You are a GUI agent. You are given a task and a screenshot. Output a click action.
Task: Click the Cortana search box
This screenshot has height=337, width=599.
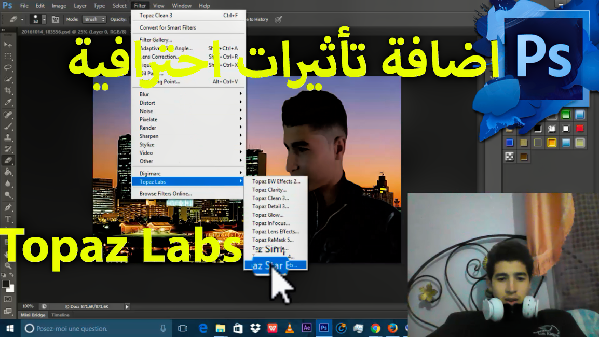96,328
